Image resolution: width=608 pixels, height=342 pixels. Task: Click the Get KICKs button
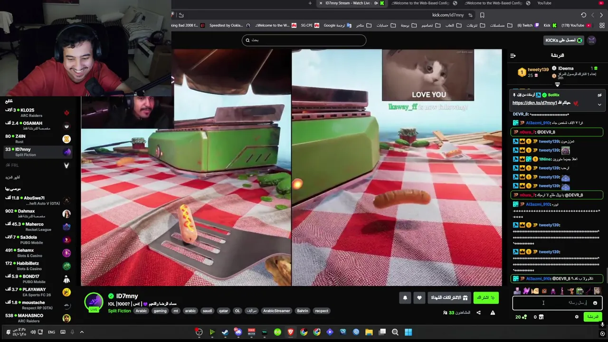pos(563,40)
